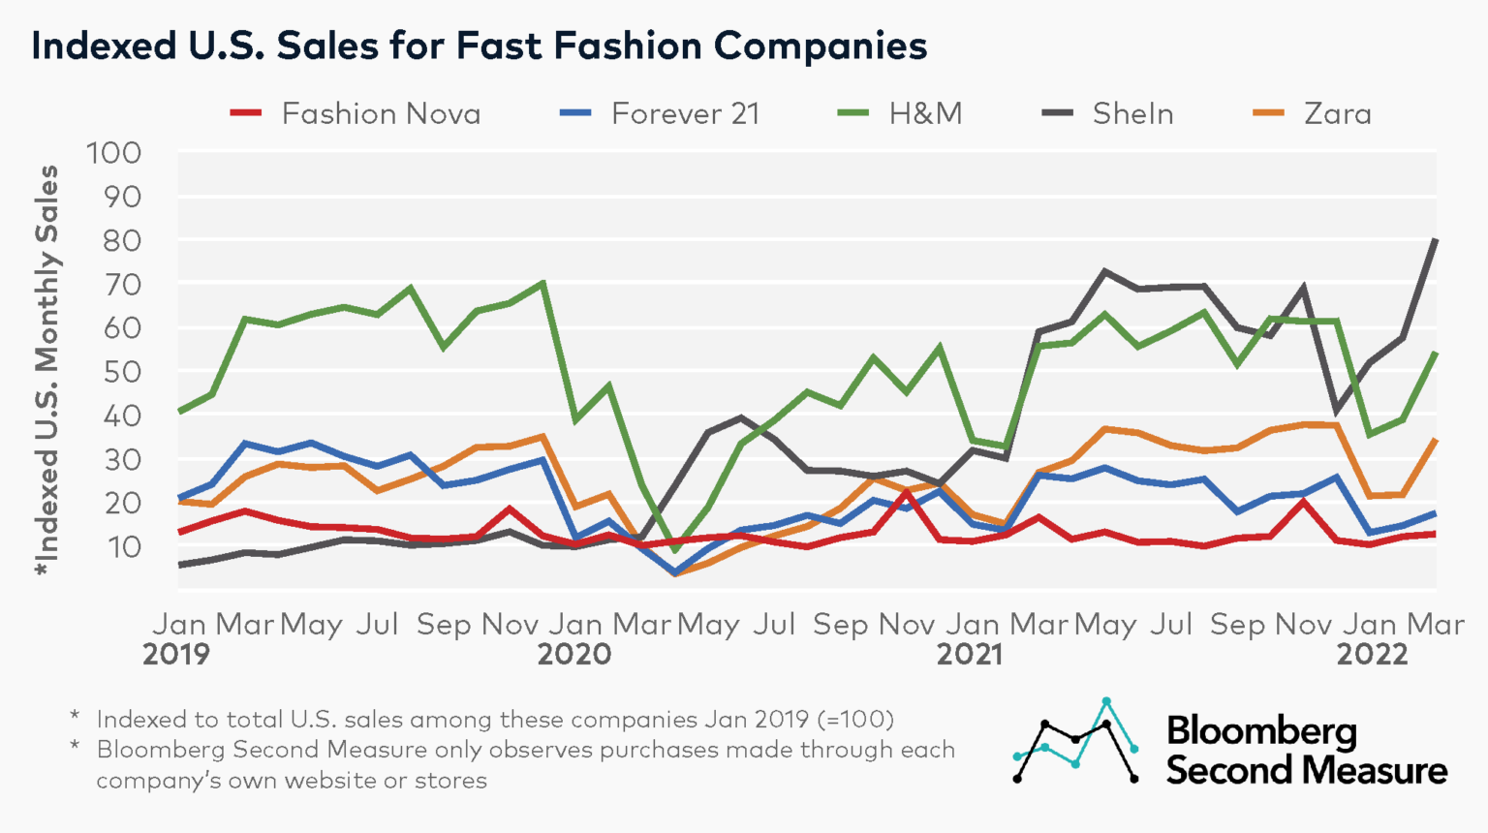
Task: Click the blue Forever 21 legend swatch
Action: pyautogui.click(x=575, y=113)
